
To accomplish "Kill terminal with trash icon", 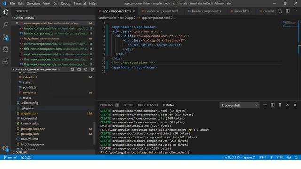I will 280,105.
